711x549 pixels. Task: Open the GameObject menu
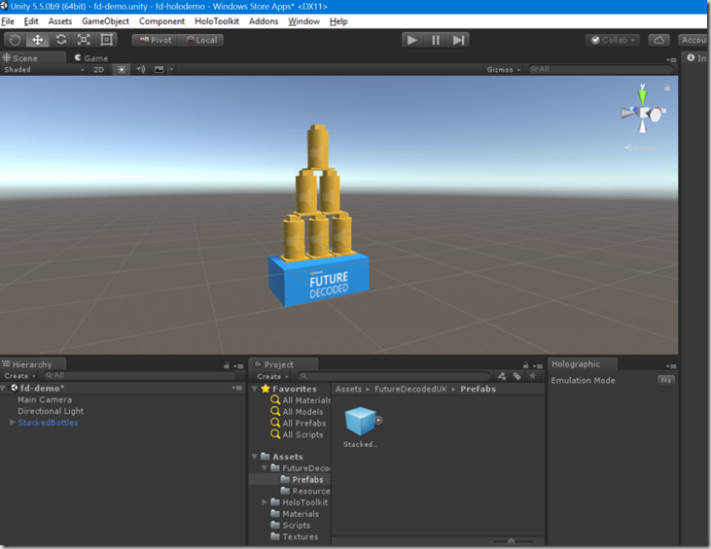coord(105,21)
